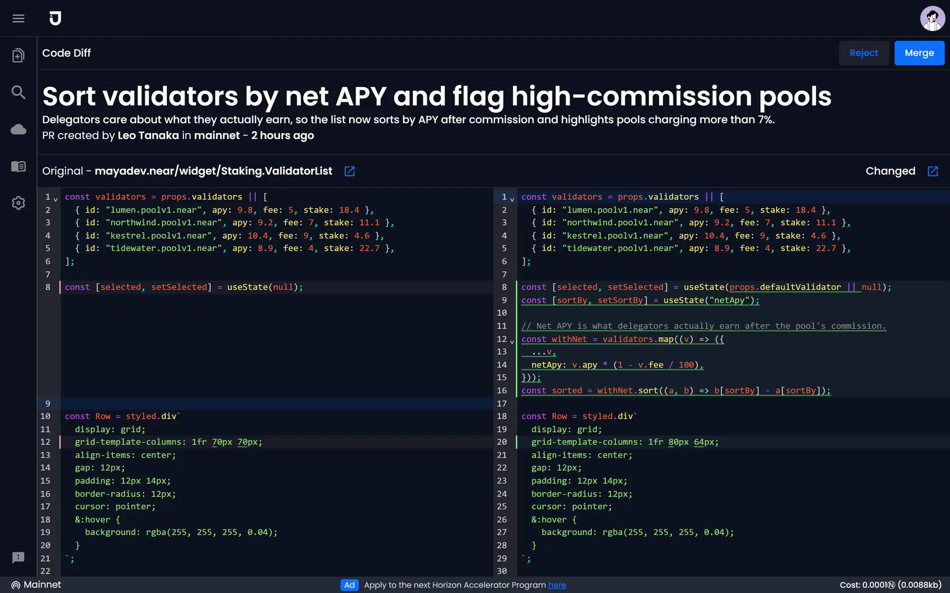Click 'mayadev.near/widget/Staking.ValidatorList' path
The width and height of the screenshot is (950, 593).
point(213,171)
